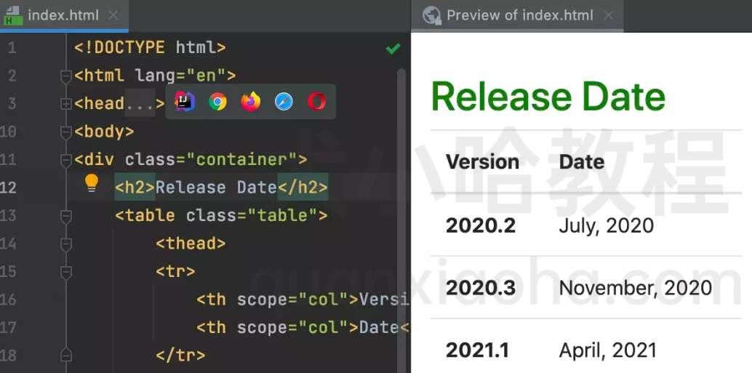Click the yellow lightbulb intention icon
The image size is (752, 373).
(x=91, y=183)
